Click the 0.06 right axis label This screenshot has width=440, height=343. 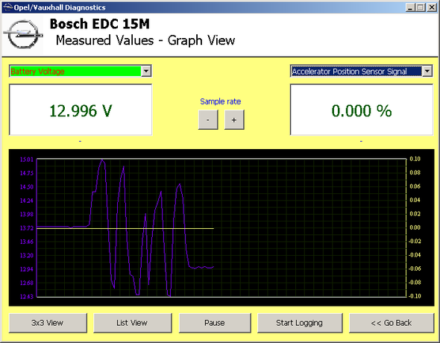(415, 186)
